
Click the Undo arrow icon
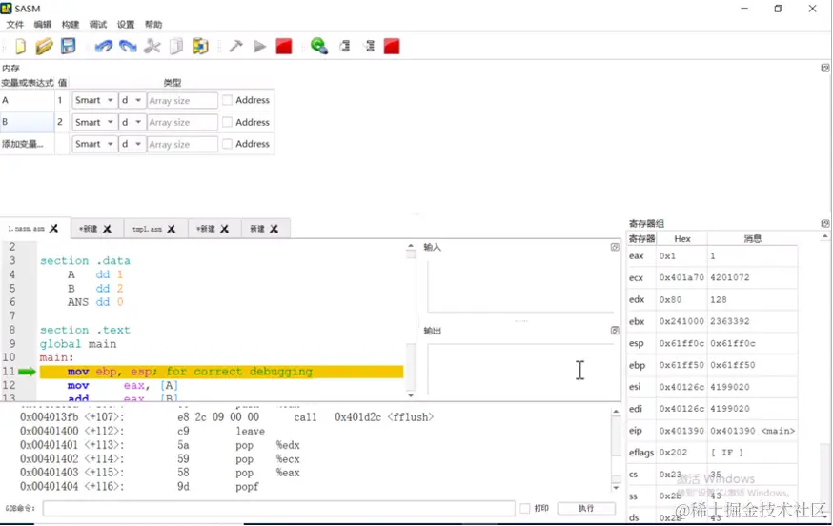(x=104, y=47)
